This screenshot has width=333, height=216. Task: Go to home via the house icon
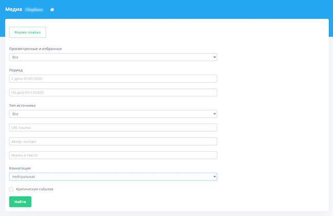[x=52, y=10]
